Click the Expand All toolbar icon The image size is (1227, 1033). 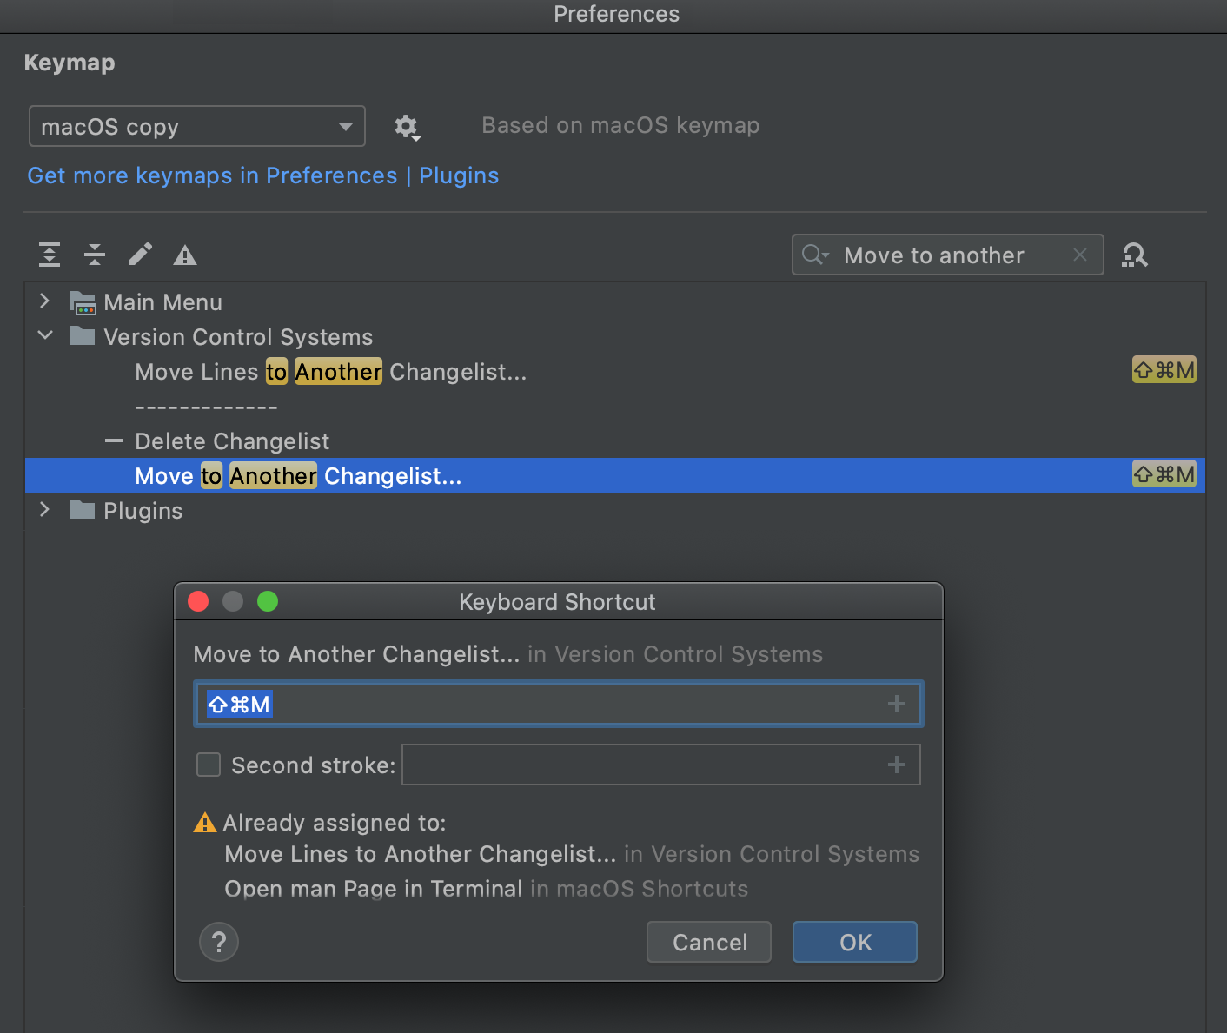pos(50,255)
